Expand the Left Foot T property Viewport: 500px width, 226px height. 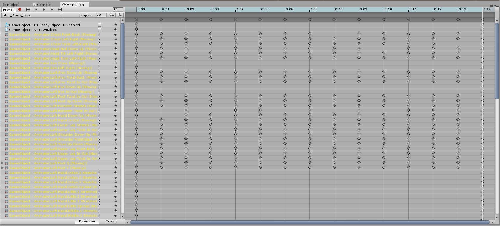pos(3,168)
